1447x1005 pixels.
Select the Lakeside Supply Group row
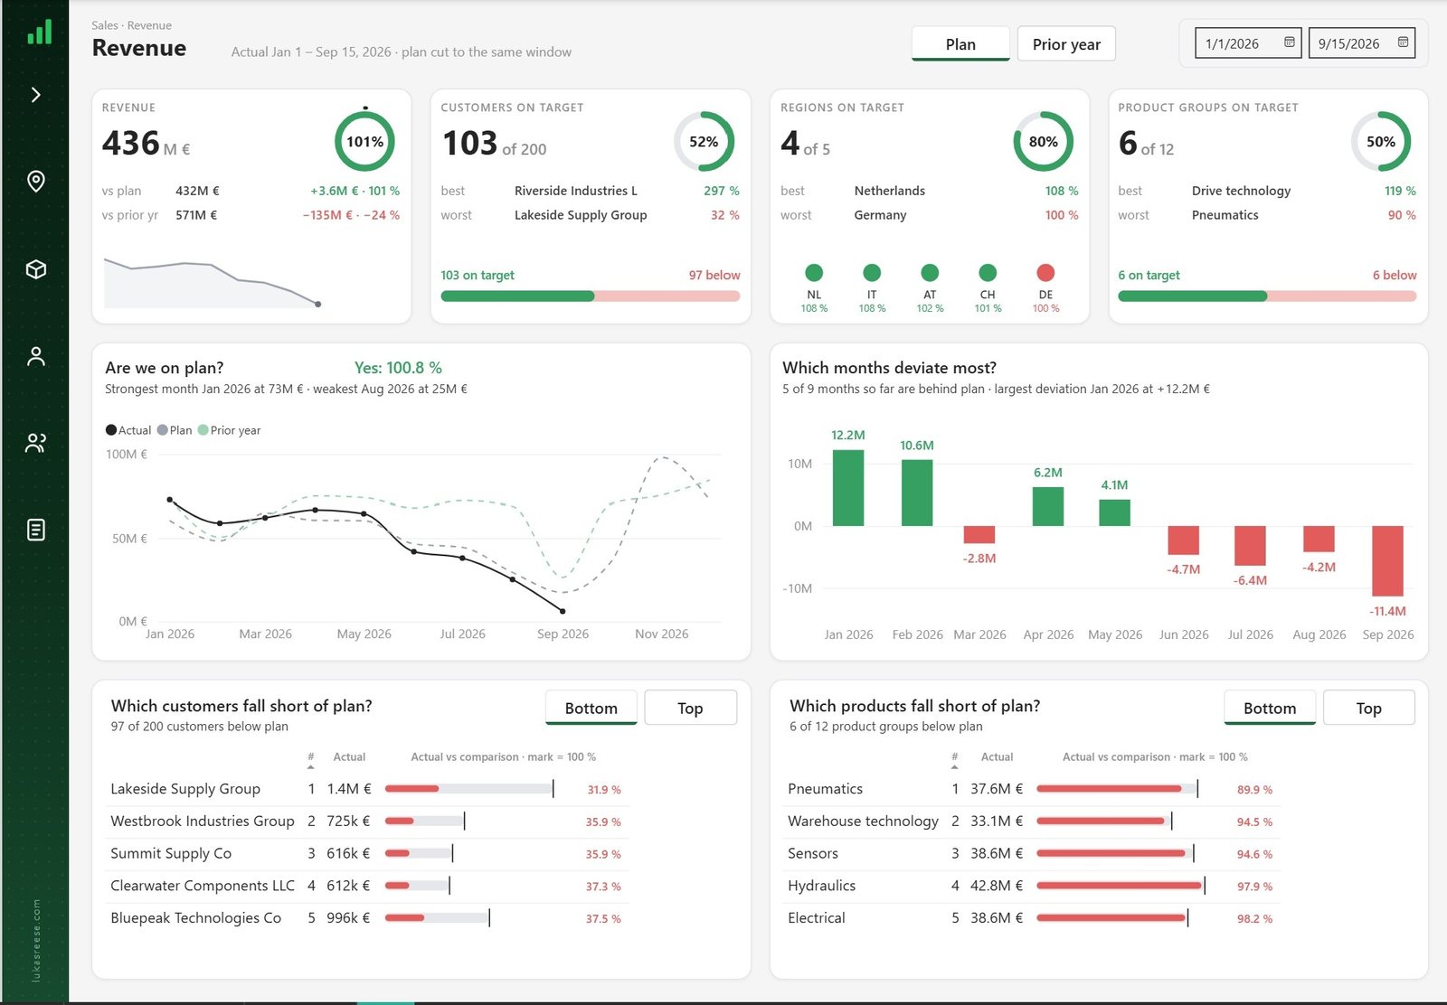369,789
